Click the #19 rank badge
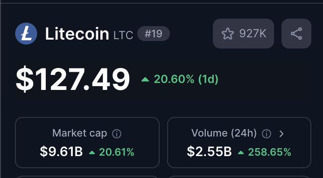The width and height of the screenshot is (323, 178). tap(154, 34)
